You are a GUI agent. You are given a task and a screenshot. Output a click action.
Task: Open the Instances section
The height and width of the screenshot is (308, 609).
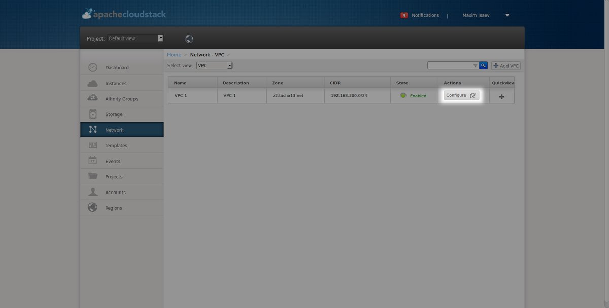click(x=122, y=83)
